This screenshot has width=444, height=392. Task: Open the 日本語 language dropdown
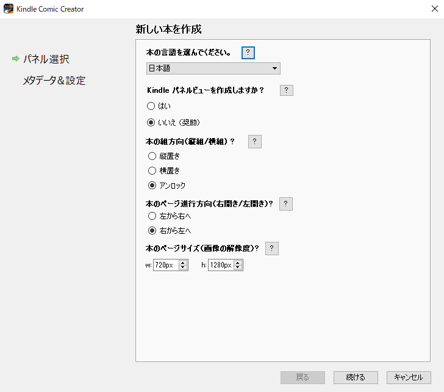[x=213, y=68]
